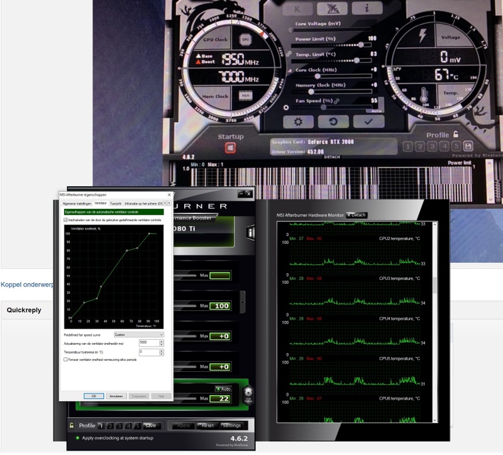Click DETACH label under top skin
Image resolution: width=503 pixels, height=455 pixels.
tap(332, 157)
